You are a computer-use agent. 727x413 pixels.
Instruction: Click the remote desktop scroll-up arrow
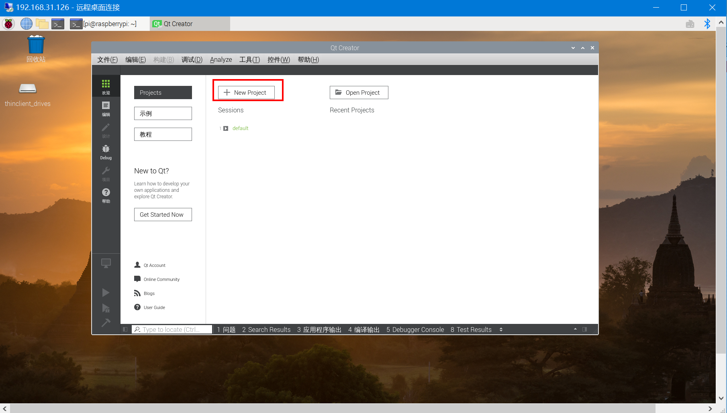721,22
